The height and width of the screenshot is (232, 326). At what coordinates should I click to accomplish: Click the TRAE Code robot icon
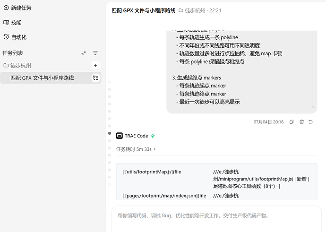click(x=120, y=136)
